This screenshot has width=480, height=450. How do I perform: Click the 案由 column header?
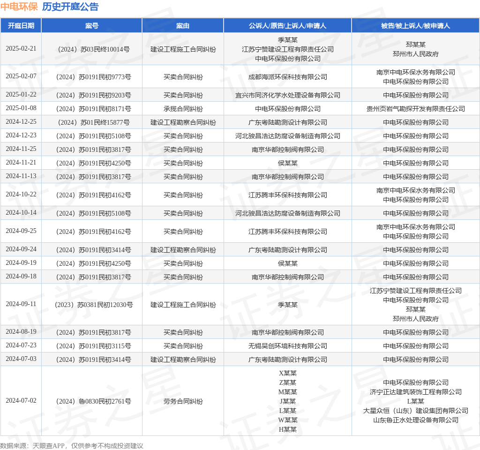pos(183,26)
